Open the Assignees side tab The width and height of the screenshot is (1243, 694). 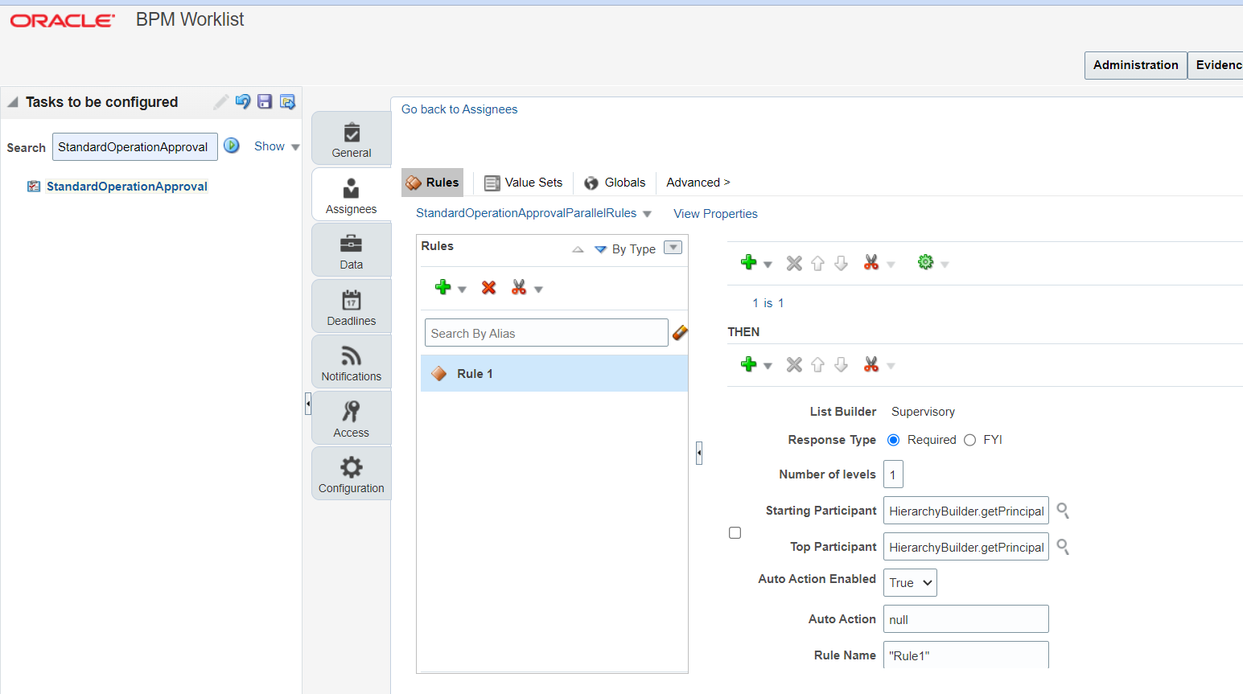point(352,195)
